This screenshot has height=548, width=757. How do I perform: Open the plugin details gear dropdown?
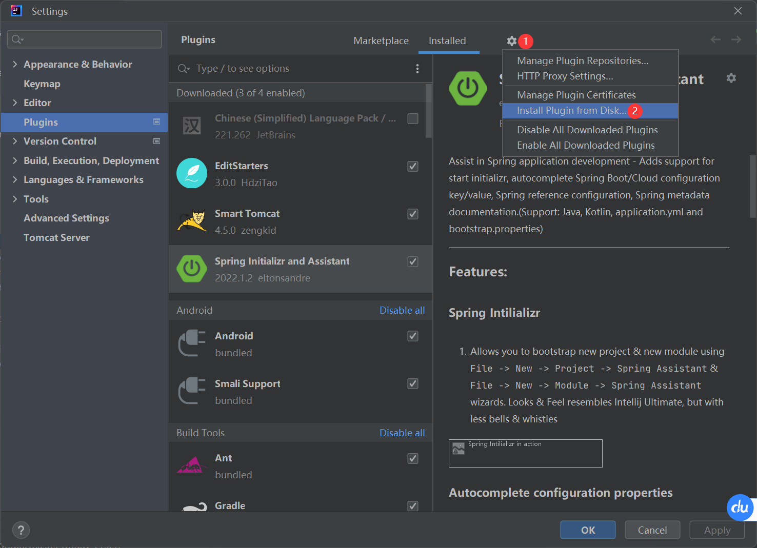[x=731, y=78]
